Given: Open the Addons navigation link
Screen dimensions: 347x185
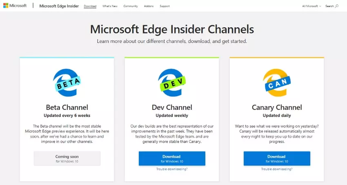Looking at the screenshot, I should pos(149,6).
